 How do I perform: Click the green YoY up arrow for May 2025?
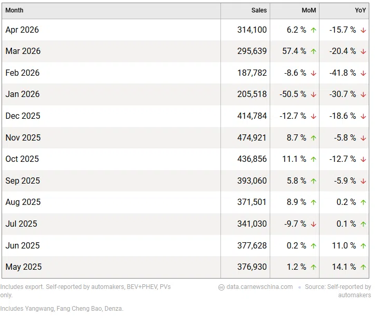(x=363, y=267)
